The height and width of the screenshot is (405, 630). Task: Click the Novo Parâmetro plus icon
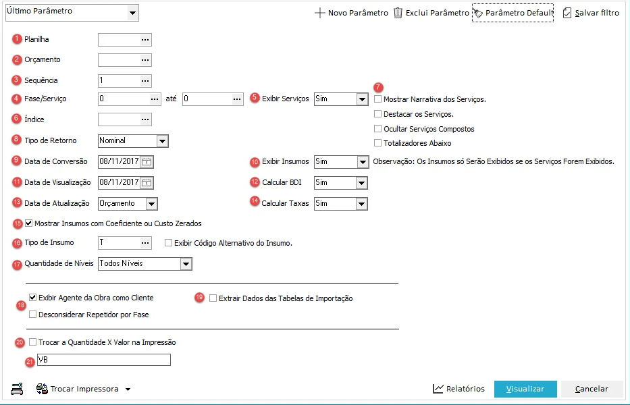point(320,13)
